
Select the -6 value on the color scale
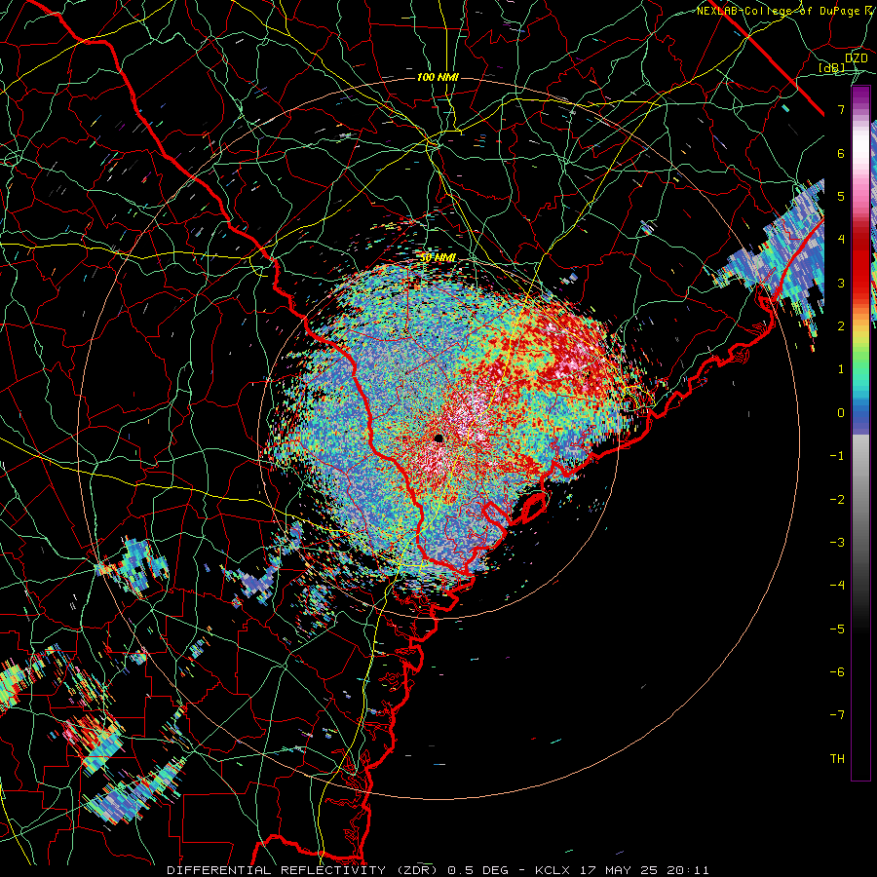click(x=837, y=672)
